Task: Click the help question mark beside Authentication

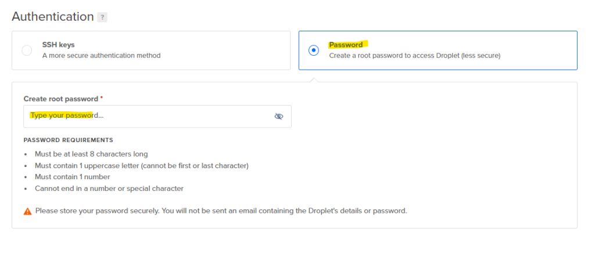Action: [102, 17]
